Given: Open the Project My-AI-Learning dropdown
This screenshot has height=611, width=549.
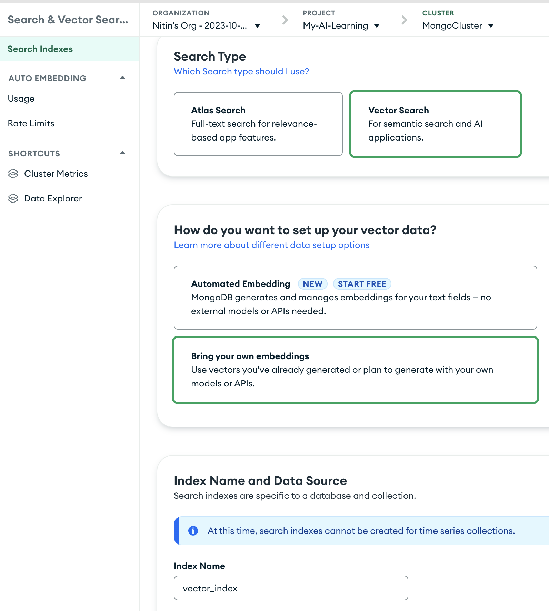Looking at the screenshot, I should tap(341, 26).
